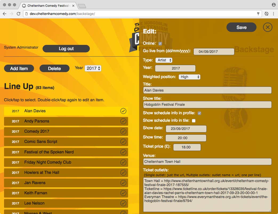Check Show schedule info in tile
This screenshot has height=214, width=278.
tap(194, 121)
